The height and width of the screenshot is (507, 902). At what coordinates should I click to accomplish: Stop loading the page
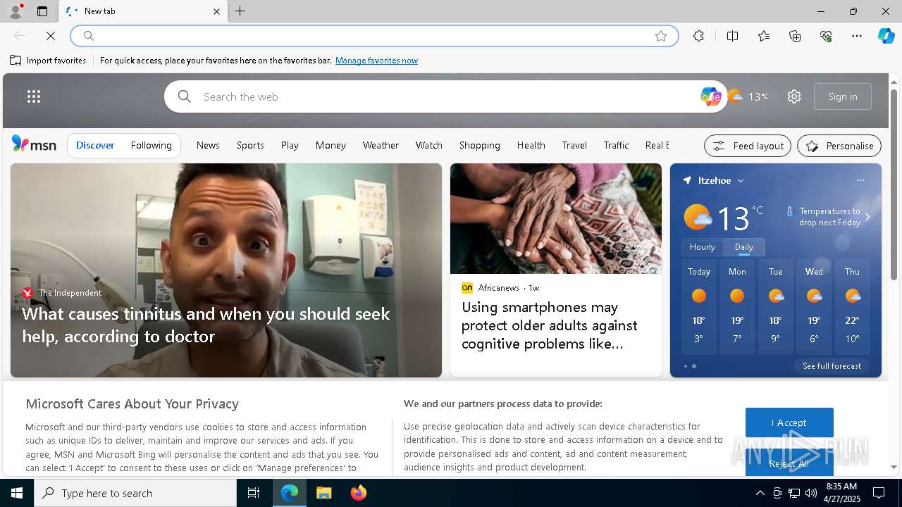point(51,36)
